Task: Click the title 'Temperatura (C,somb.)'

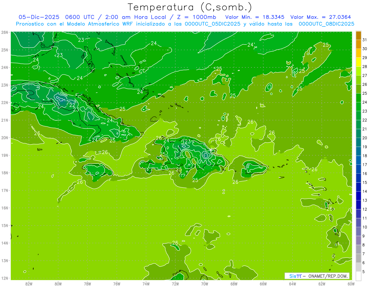Action: point(190,7)
